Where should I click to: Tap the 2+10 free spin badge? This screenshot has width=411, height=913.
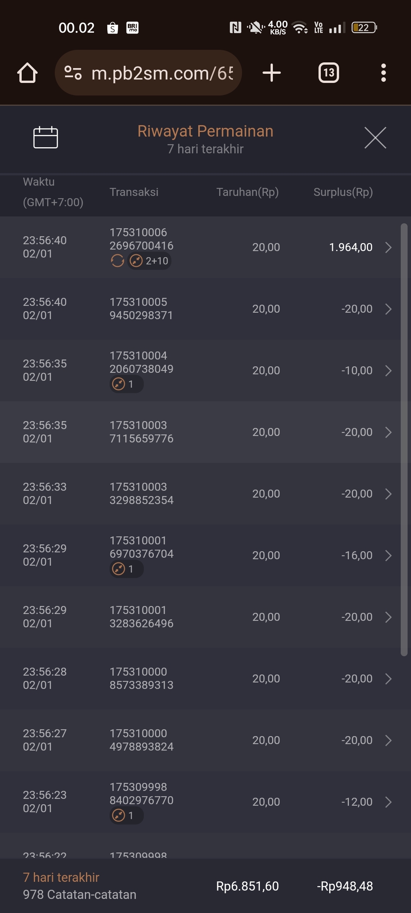pos(150,261)
